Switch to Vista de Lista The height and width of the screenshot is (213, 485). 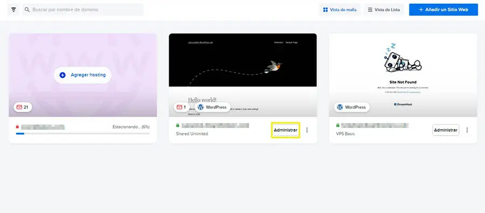point(384,10)
